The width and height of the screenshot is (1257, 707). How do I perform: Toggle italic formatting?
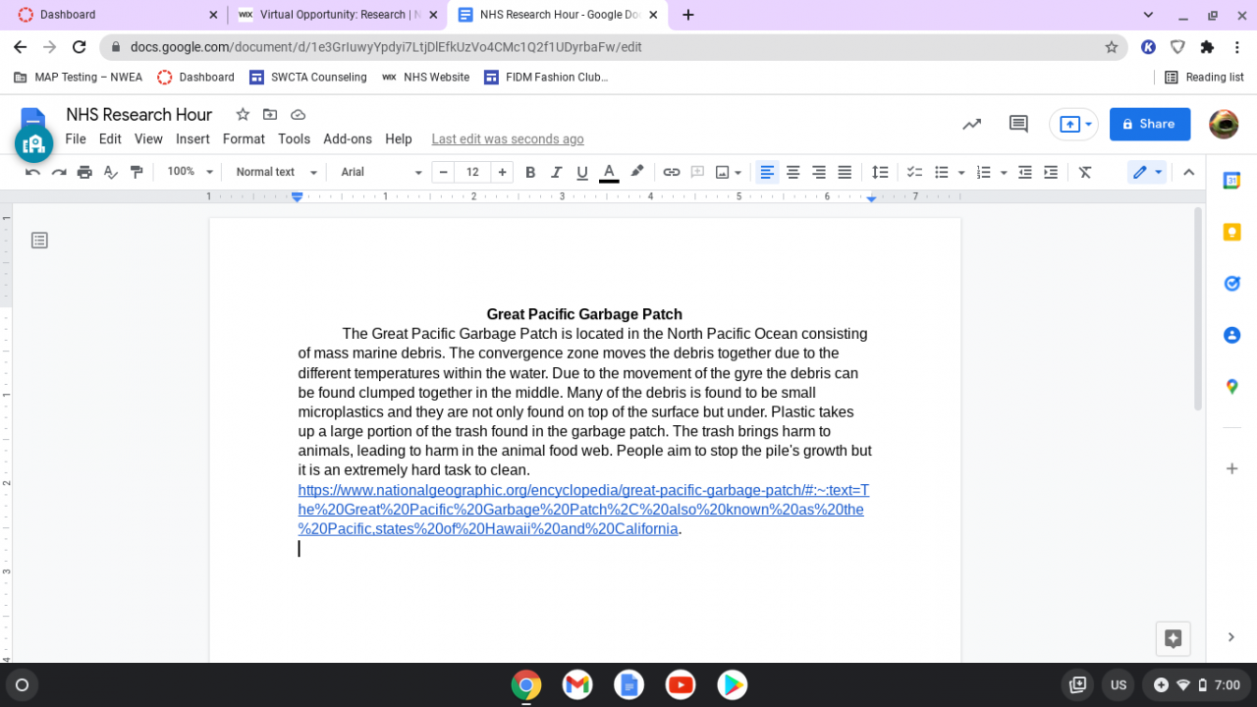click(x=556, y=172)
